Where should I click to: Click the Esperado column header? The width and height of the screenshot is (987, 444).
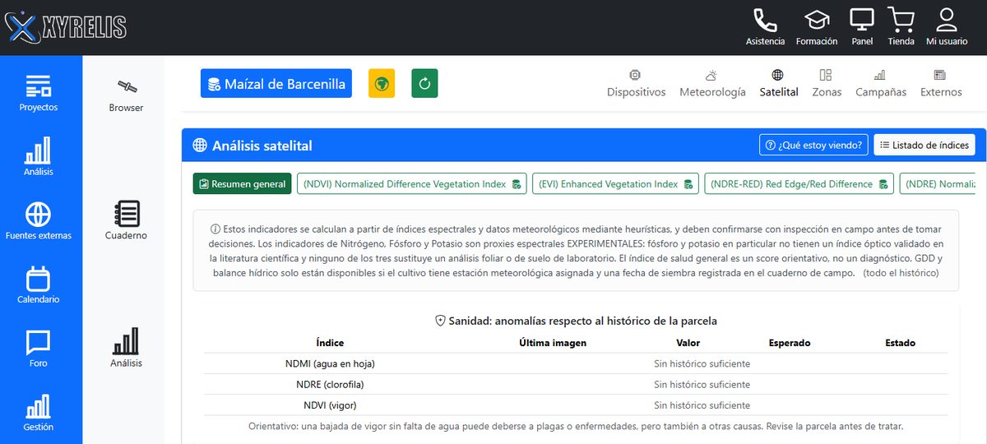point(790,343)
